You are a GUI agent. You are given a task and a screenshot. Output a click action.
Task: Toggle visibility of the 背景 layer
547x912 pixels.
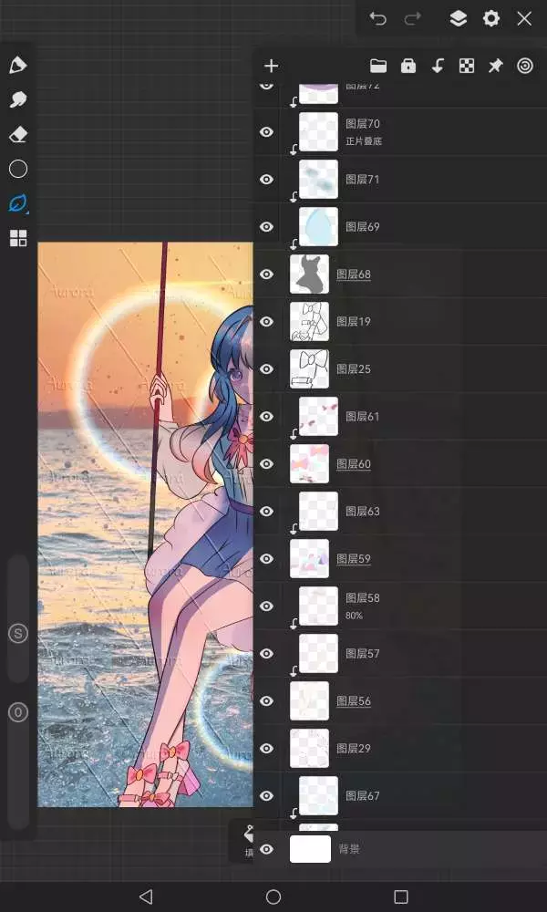point(266,849)
